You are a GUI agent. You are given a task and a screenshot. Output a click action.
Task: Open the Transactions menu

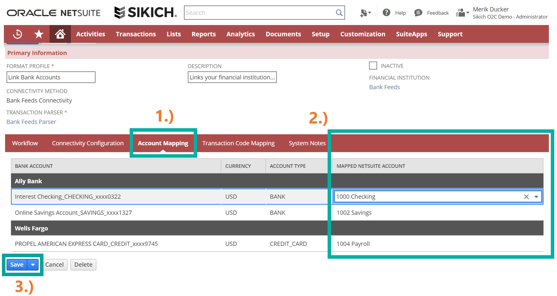click(x=135, y=34)
